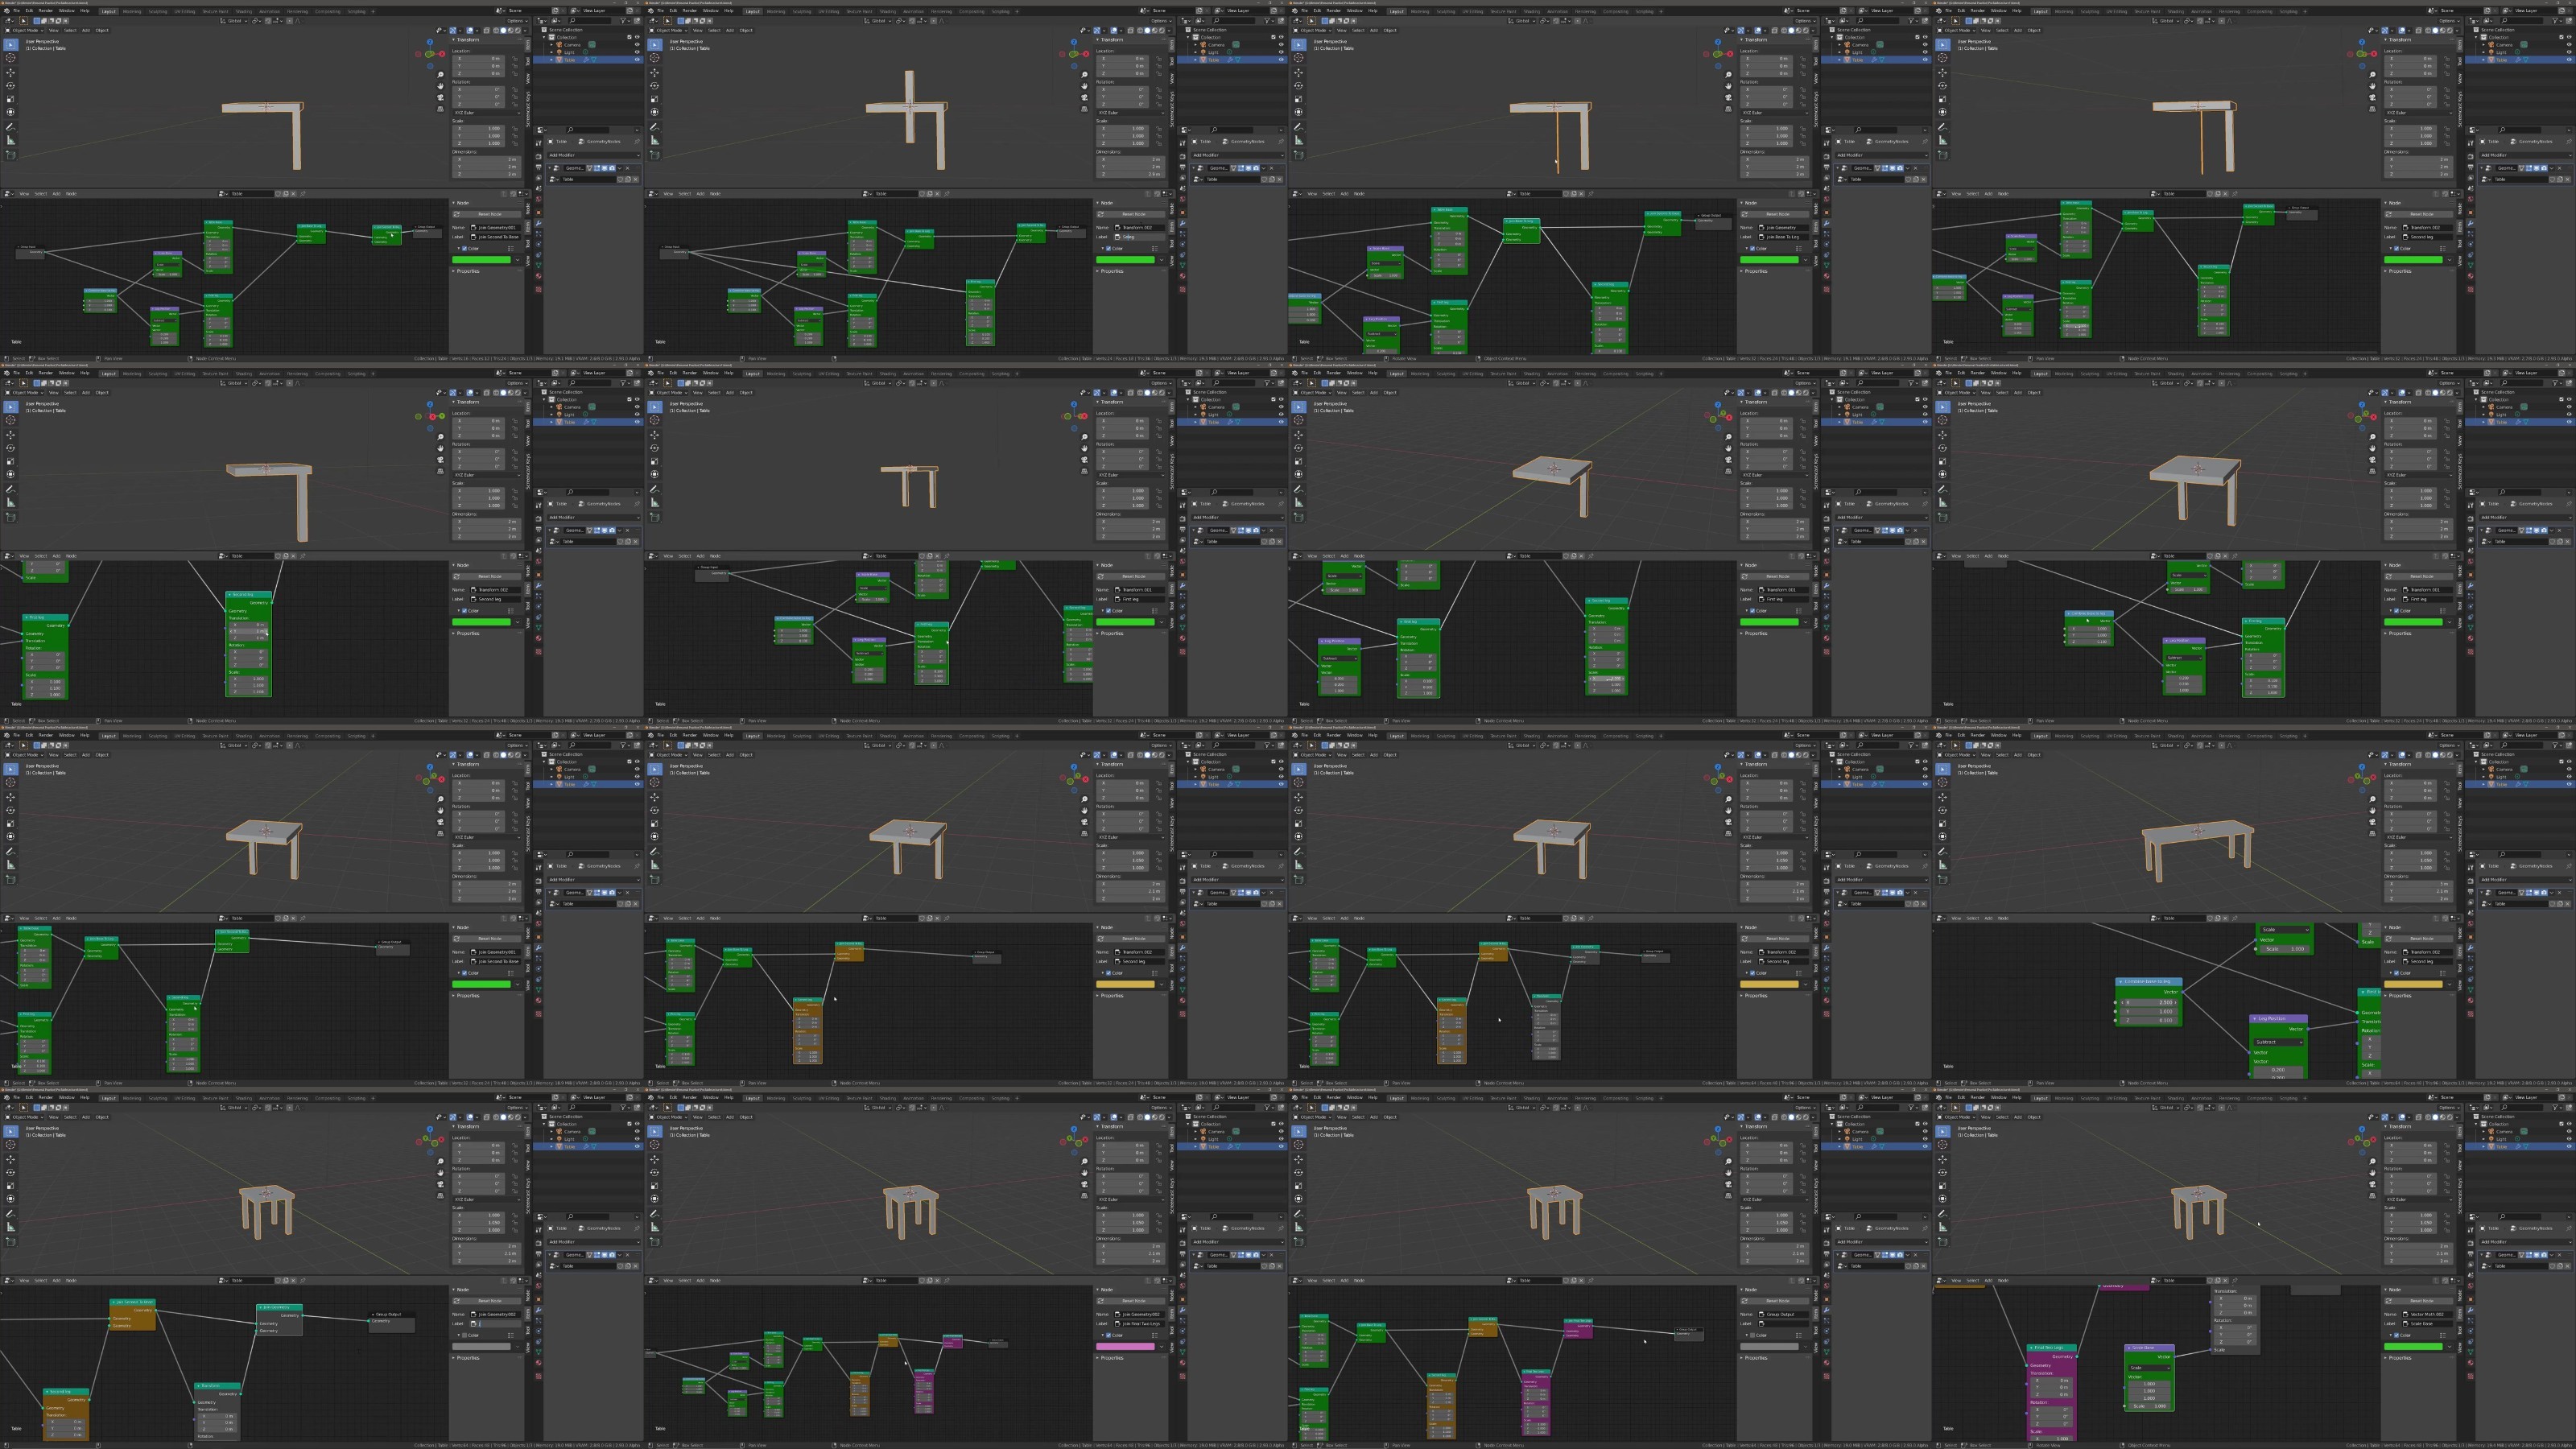The image size is (2576, 1449).
Task: Click X 2.500 field on Combine base to leg node
Action: pyautogui.click(x=2149, y=1002)
